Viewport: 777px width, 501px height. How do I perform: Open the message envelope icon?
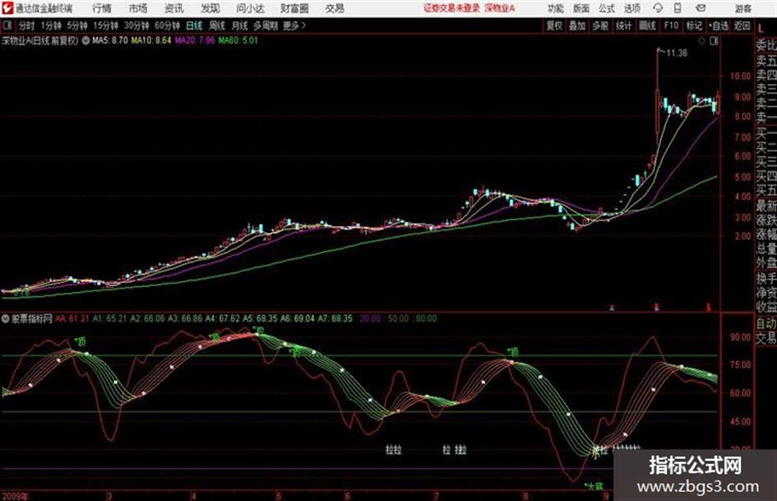[x=701, y=8]
